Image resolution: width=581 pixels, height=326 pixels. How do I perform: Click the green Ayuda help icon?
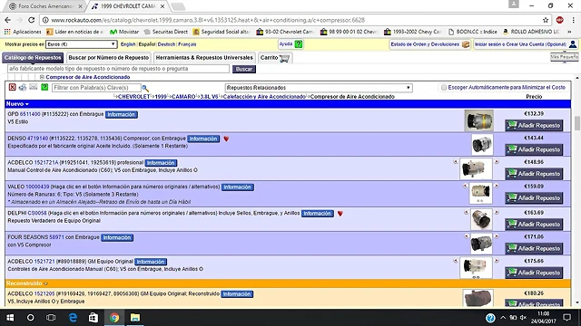[299, 44]
